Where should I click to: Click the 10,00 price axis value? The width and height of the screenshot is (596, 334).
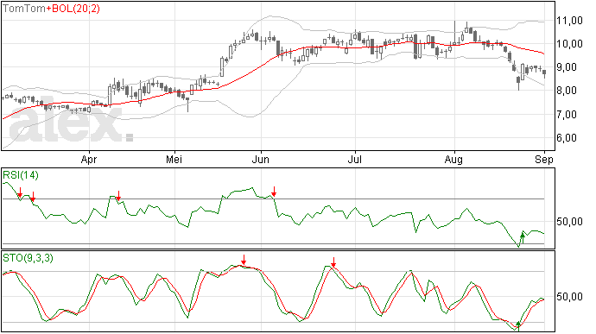569,44
